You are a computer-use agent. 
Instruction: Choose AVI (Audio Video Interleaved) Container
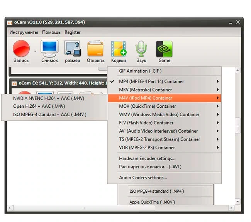[165, 131]
